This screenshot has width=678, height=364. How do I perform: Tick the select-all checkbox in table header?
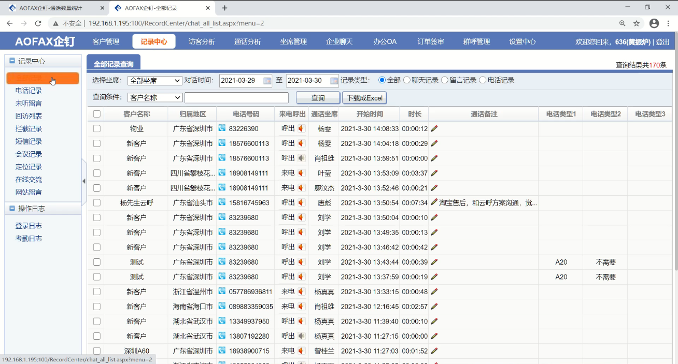tap(97, 114)
